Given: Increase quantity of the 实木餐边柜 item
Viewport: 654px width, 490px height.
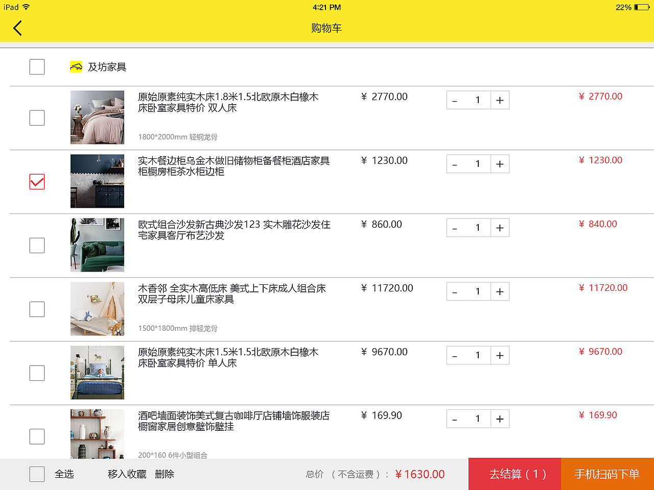Looking at the screenshot, I should click(x=500, y=164).
